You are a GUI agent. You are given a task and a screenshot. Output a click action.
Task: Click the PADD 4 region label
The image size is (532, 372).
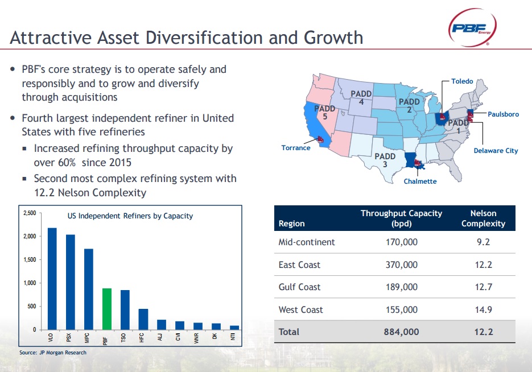(361, 97)
